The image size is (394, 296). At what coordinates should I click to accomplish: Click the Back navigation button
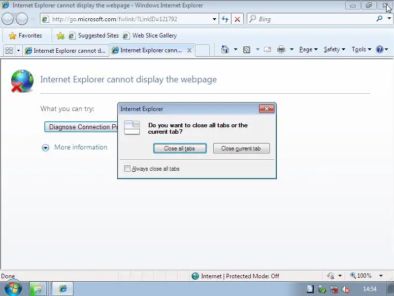[x=7, y=19]
